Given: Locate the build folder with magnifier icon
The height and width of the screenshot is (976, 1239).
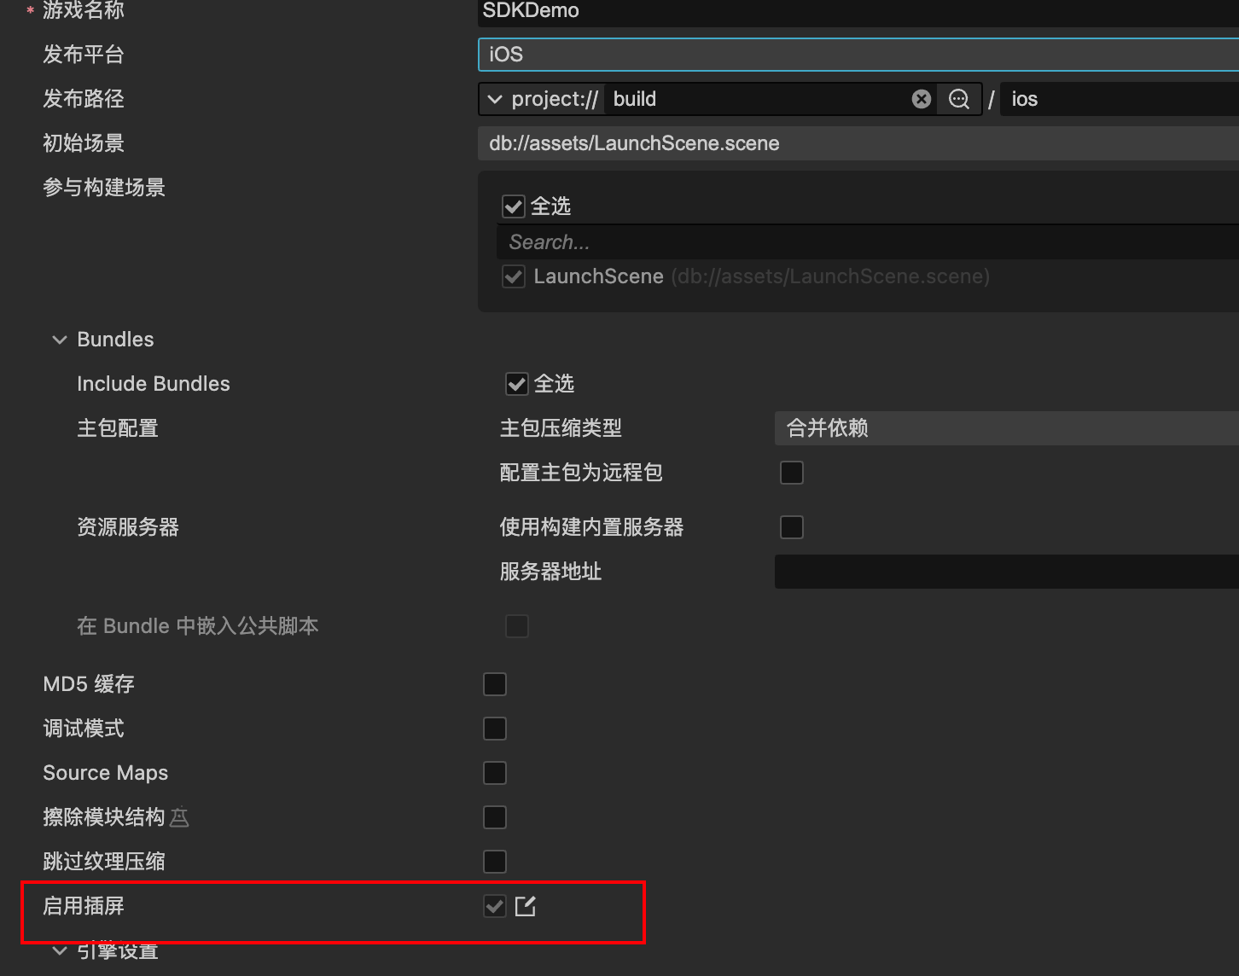Looking at the screenshot, I should [x=959, y=99].
